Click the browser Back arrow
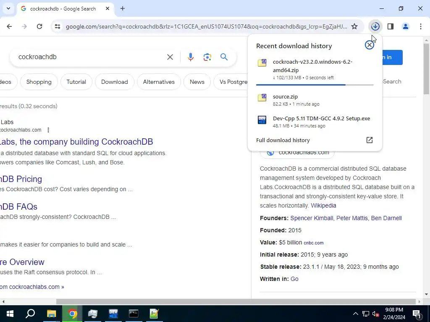 [x=9, y=26]
